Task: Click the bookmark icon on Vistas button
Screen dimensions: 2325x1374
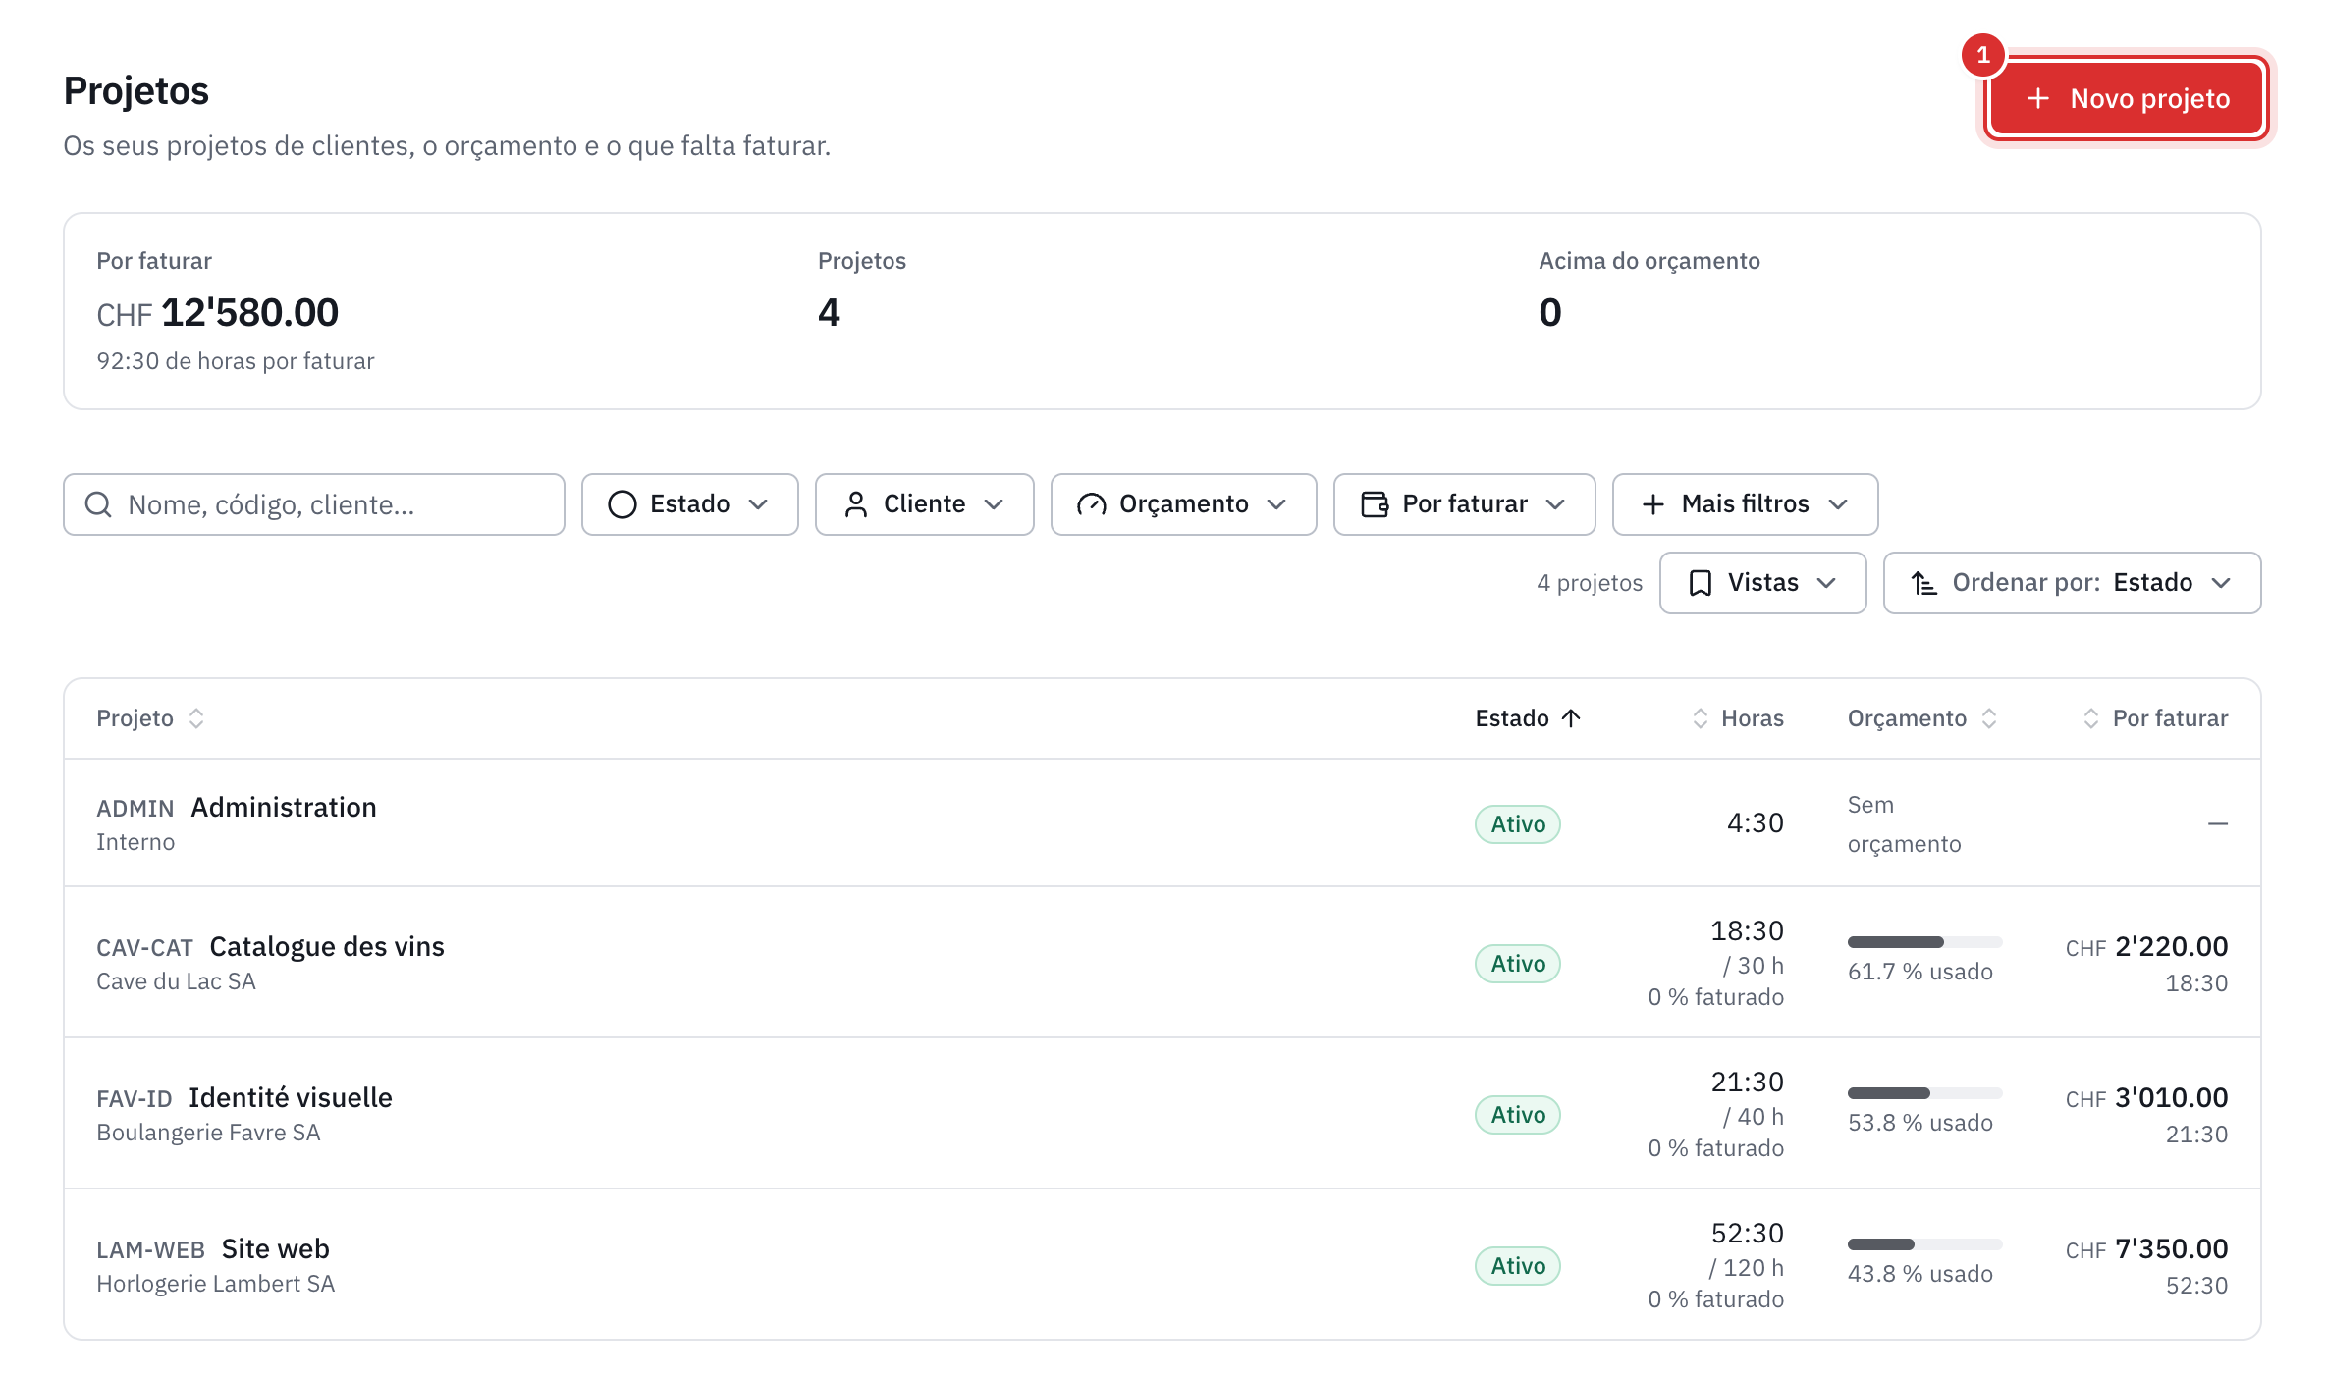Action: [1701, 583]
